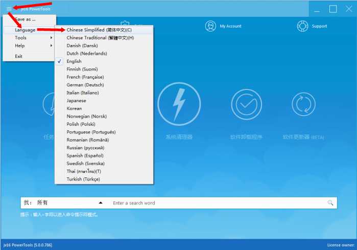Open the Support lifebuoy icon
Image resolution: width=357 pixels, height=250 pixels.
302,26
